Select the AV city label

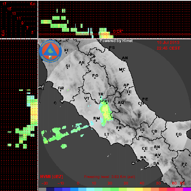pos(158,155)
